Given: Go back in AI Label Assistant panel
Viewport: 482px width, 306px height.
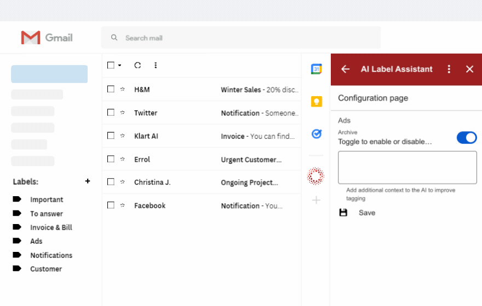Looking at the screenshot, I should pyautogui.click(x=346, y=69).
